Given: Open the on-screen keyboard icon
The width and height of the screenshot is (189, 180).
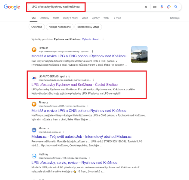Looking at the screenshot, I should coord(154,7).
